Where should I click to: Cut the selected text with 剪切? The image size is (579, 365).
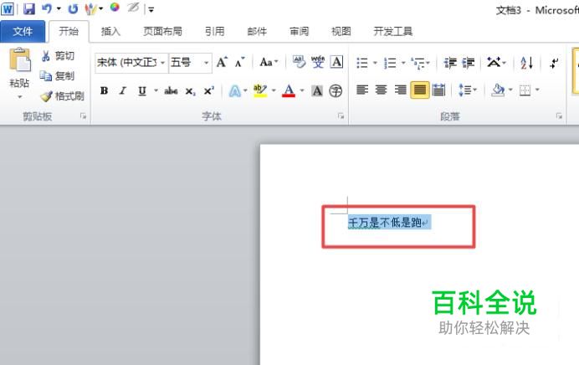point(58,56)
